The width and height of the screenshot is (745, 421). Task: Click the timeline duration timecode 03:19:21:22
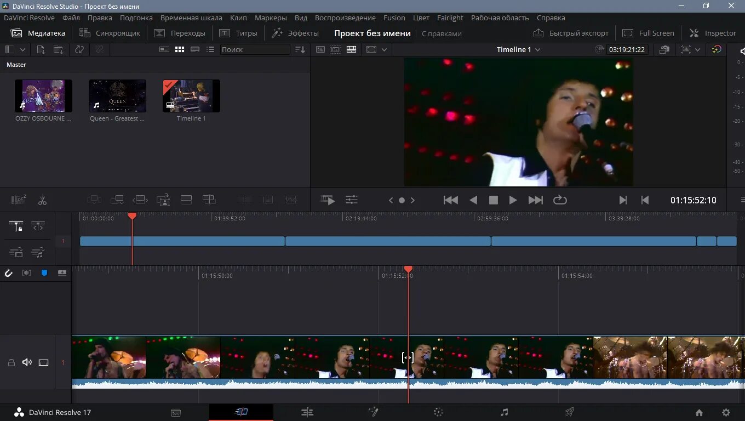(627, 49)
